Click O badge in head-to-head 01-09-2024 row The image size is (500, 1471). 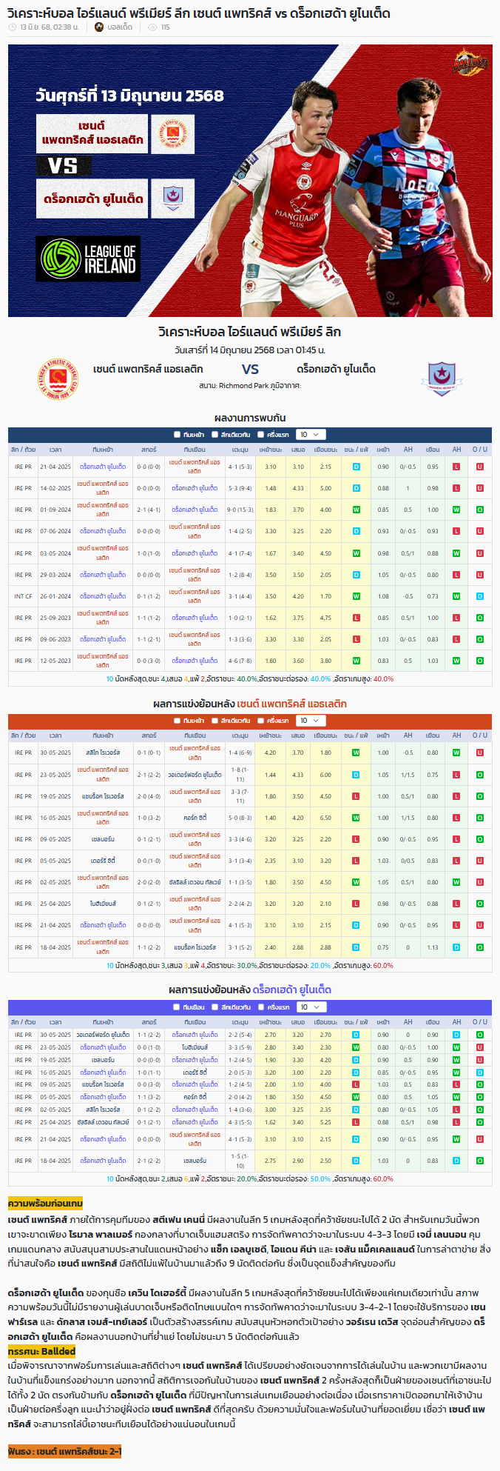480,510
